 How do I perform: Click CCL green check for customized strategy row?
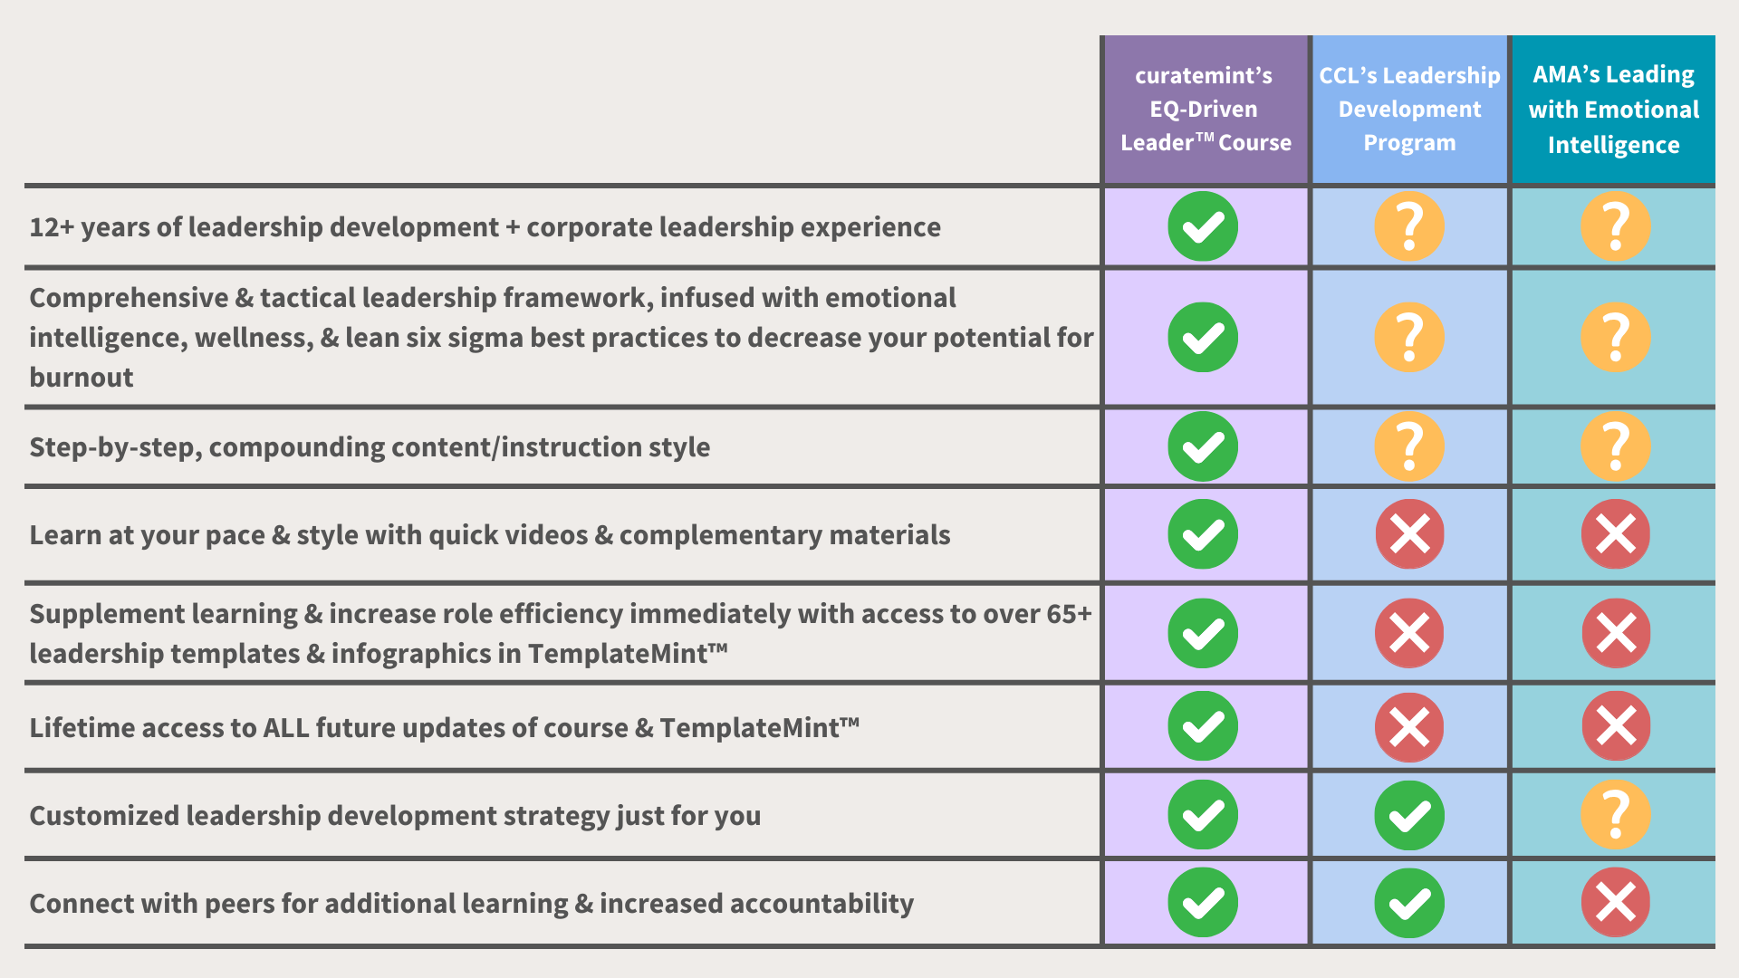click(x=1409, y=815)
